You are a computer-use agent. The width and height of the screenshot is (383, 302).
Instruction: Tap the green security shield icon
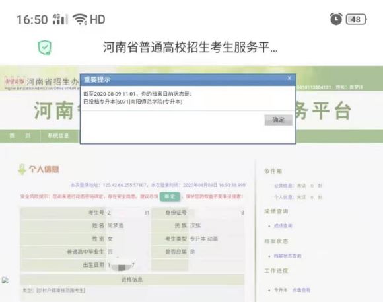(x=45, y=47)
